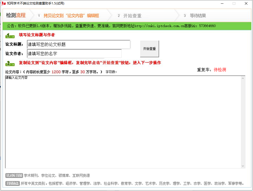Click the green step 2 arrow icon
253x191 pixels.
pyautogui.click(x=10, y=64)
